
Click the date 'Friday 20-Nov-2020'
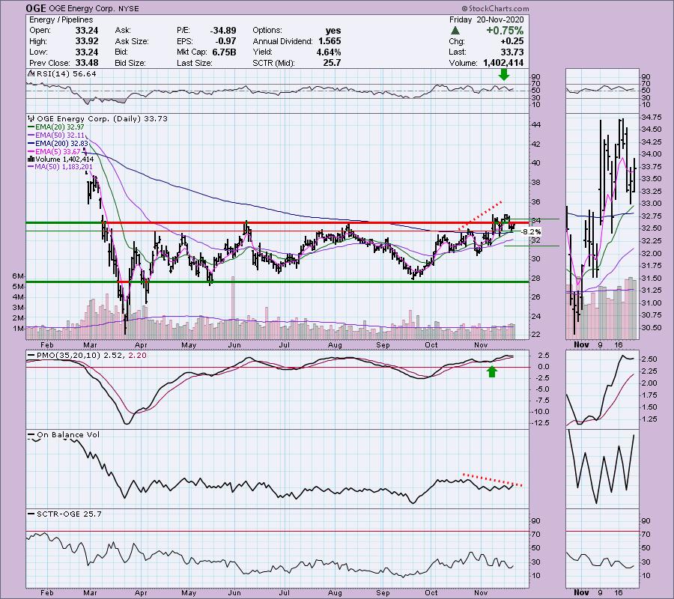[x=487, y=19]
